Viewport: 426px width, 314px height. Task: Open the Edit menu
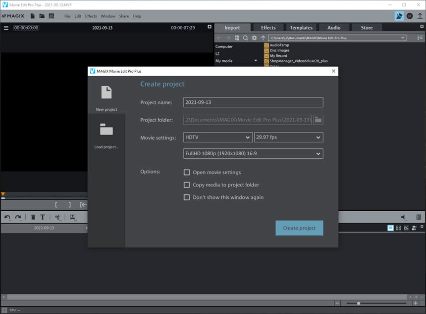point(78,16)
